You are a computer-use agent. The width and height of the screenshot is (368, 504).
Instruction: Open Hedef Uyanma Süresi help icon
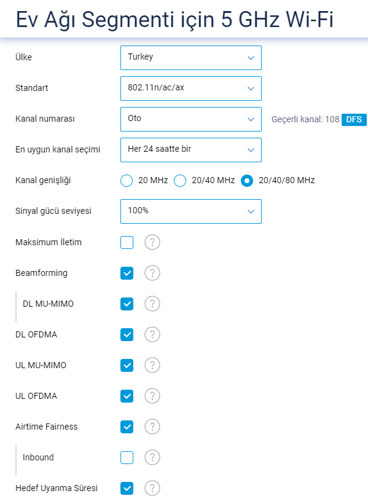pyautogui.click(x=152, y=488)
